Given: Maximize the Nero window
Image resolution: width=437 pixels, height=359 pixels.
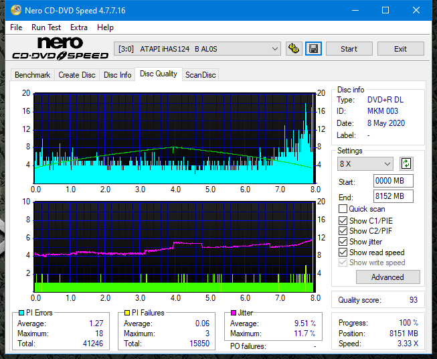Looking at the screenshot, I should [385, 10].
